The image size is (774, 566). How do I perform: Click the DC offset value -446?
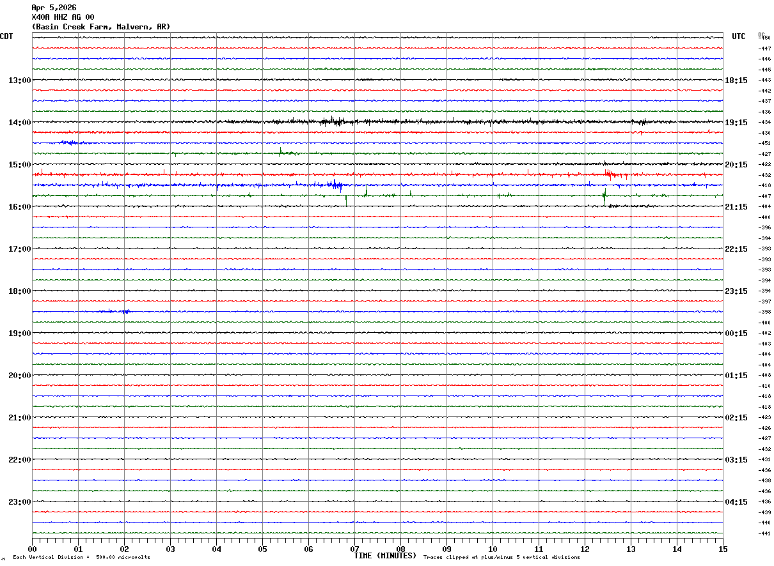point(765,59)
